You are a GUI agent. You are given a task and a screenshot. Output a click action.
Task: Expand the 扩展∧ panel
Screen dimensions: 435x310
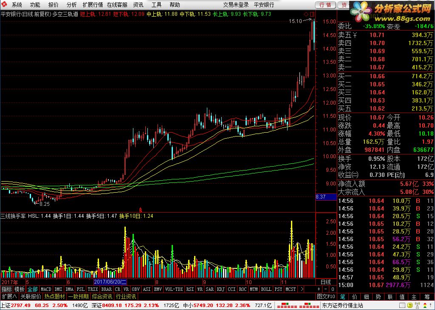point(9,297)
